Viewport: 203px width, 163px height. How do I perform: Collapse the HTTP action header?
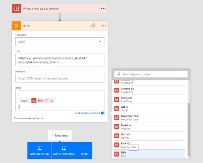(x=60, y=26)
